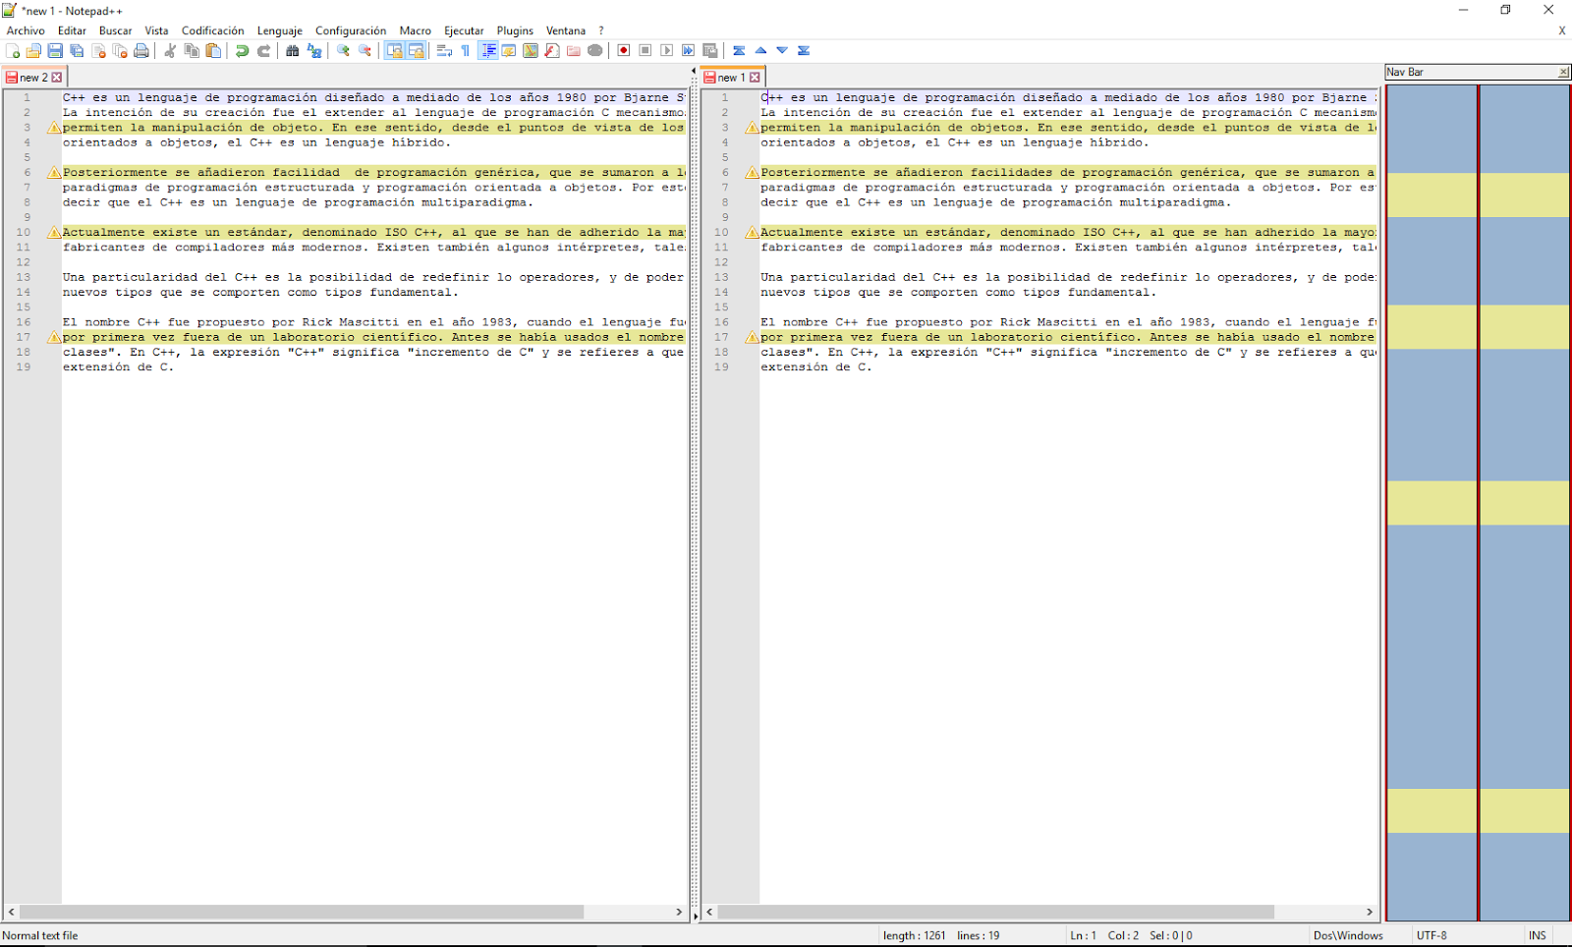Redo the last undone edit
1572x947 pixels.
tap(263, 50)
